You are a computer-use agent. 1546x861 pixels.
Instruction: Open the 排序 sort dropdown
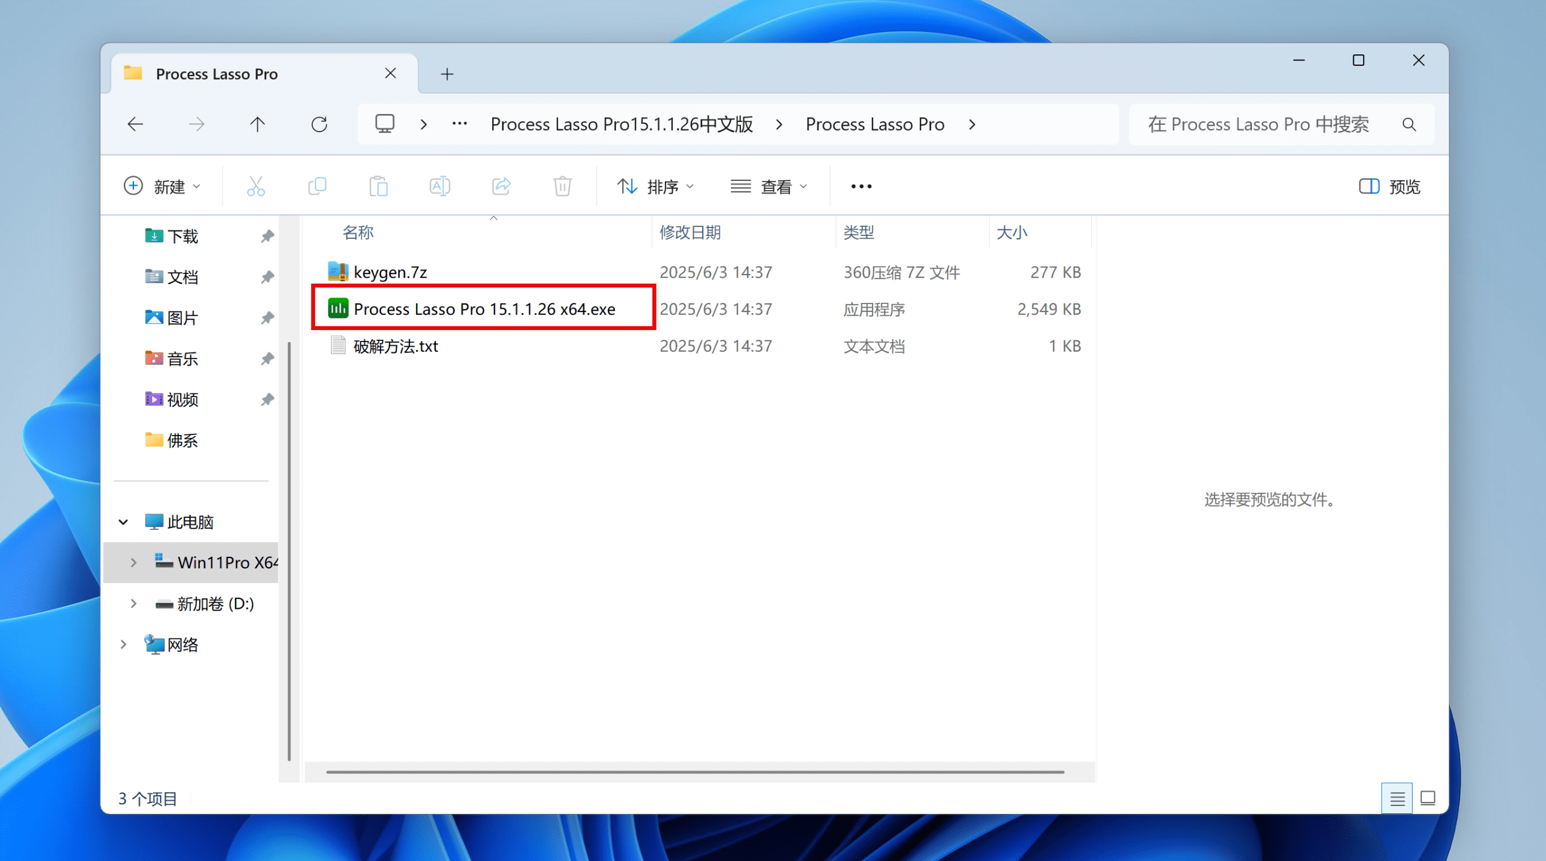(x=655, y=186)
